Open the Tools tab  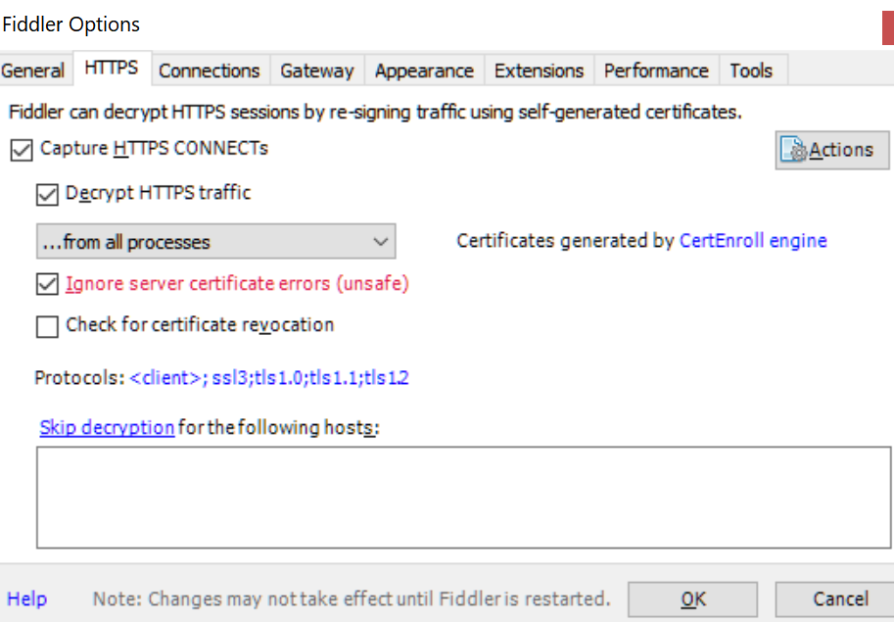pyautogui.click(x=751, y=71)
